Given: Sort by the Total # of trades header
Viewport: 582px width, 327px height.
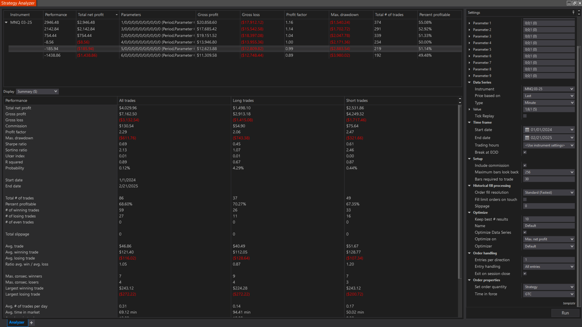Looking at the screenshot, I should (395, 15).
